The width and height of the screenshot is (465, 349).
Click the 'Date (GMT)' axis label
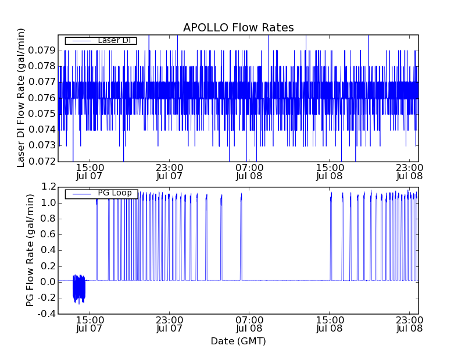tap(238, 341)
